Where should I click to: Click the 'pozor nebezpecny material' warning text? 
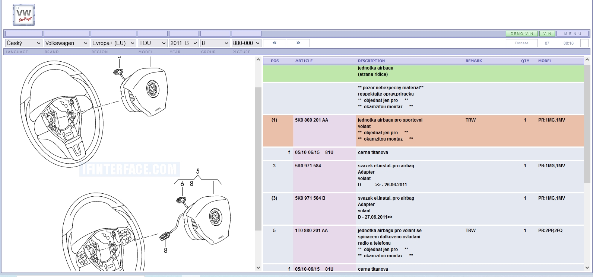pyautogui.click(x=391, y=88)
